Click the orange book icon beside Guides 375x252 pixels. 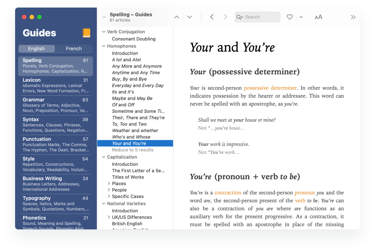tap(86, 33)
